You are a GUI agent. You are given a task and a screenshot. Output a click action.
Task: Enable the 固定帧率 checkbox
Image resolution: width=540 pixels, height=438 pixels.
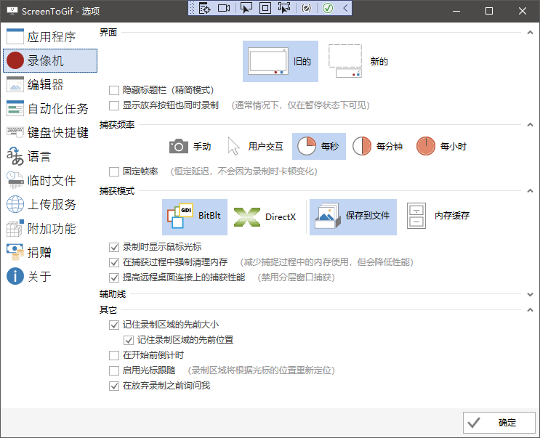pyautogui.click(x=114, y=171)
